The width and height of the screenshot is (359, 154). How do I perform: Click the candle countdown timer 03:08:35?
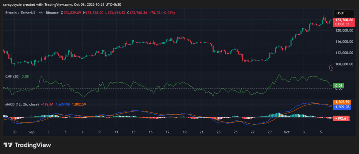point(344,24)
